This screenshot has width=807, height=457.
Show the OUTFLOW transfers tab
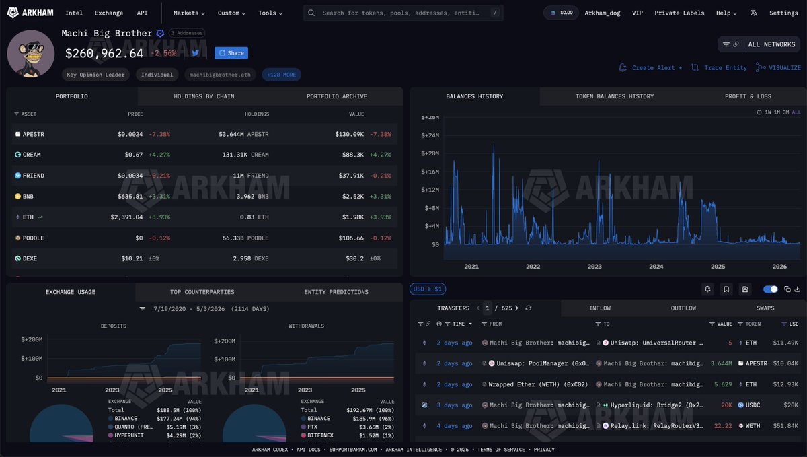coord(683,308)
